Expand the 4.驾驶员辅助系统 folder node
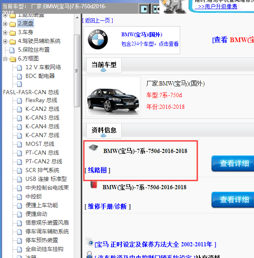Screen dimensions: 254x258 click(5, 41)
